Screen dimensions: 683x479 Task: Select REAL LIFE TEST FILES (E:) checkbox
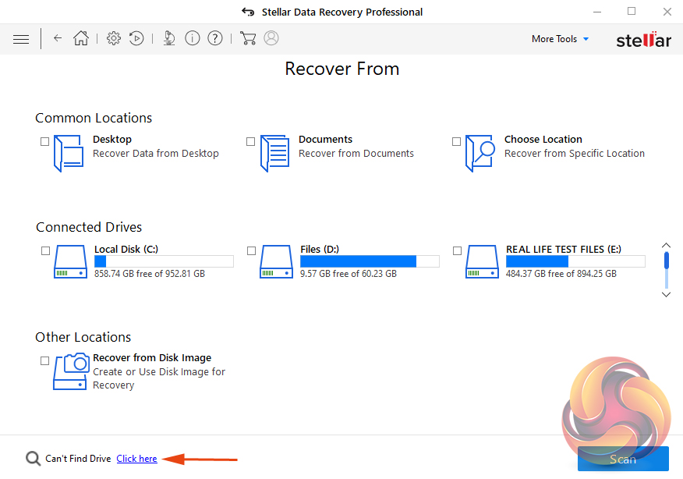tap(457, 250)
